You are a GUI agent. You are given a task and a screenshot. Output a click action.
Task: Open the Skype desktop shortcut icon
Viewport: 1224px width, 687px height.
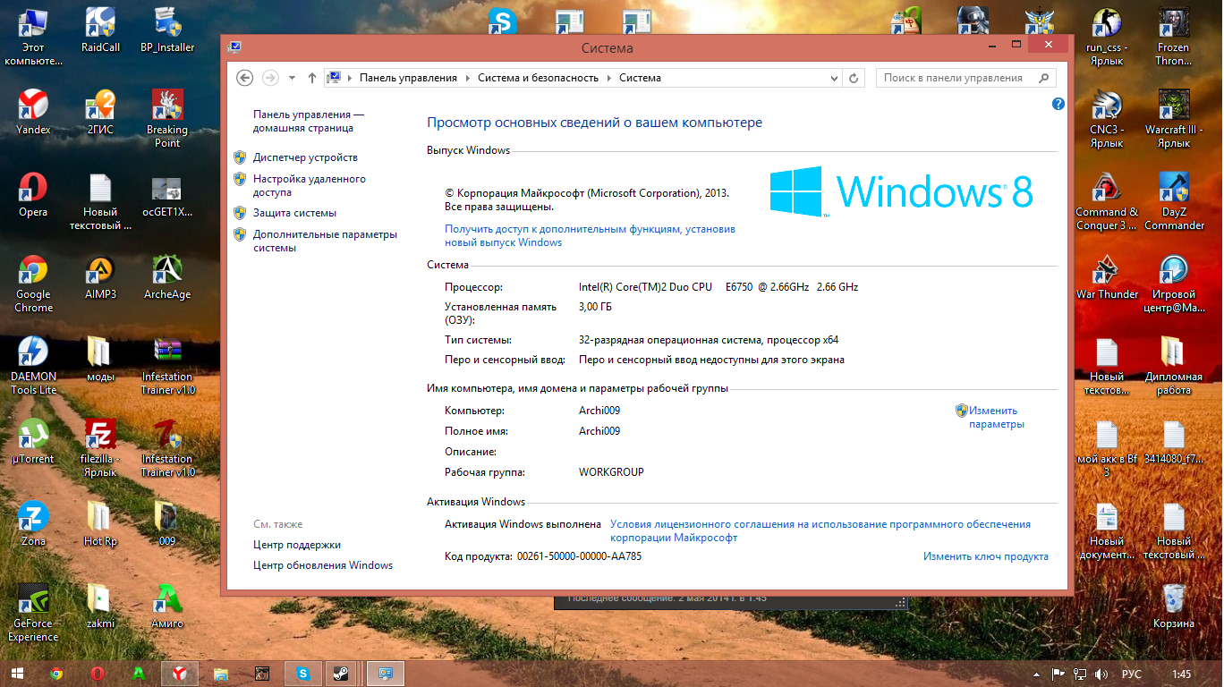503,21
